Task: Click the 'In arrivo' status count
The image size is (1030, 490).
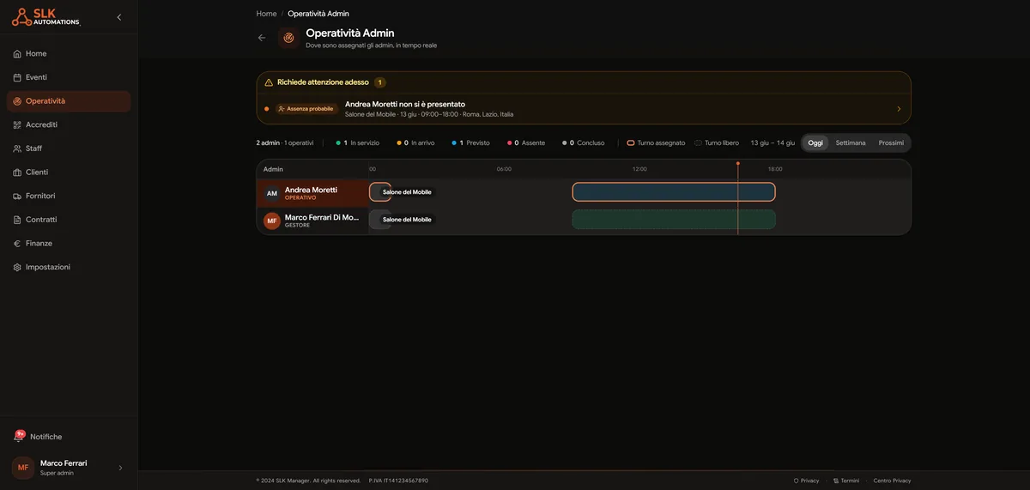Action: tap(415, 142)
